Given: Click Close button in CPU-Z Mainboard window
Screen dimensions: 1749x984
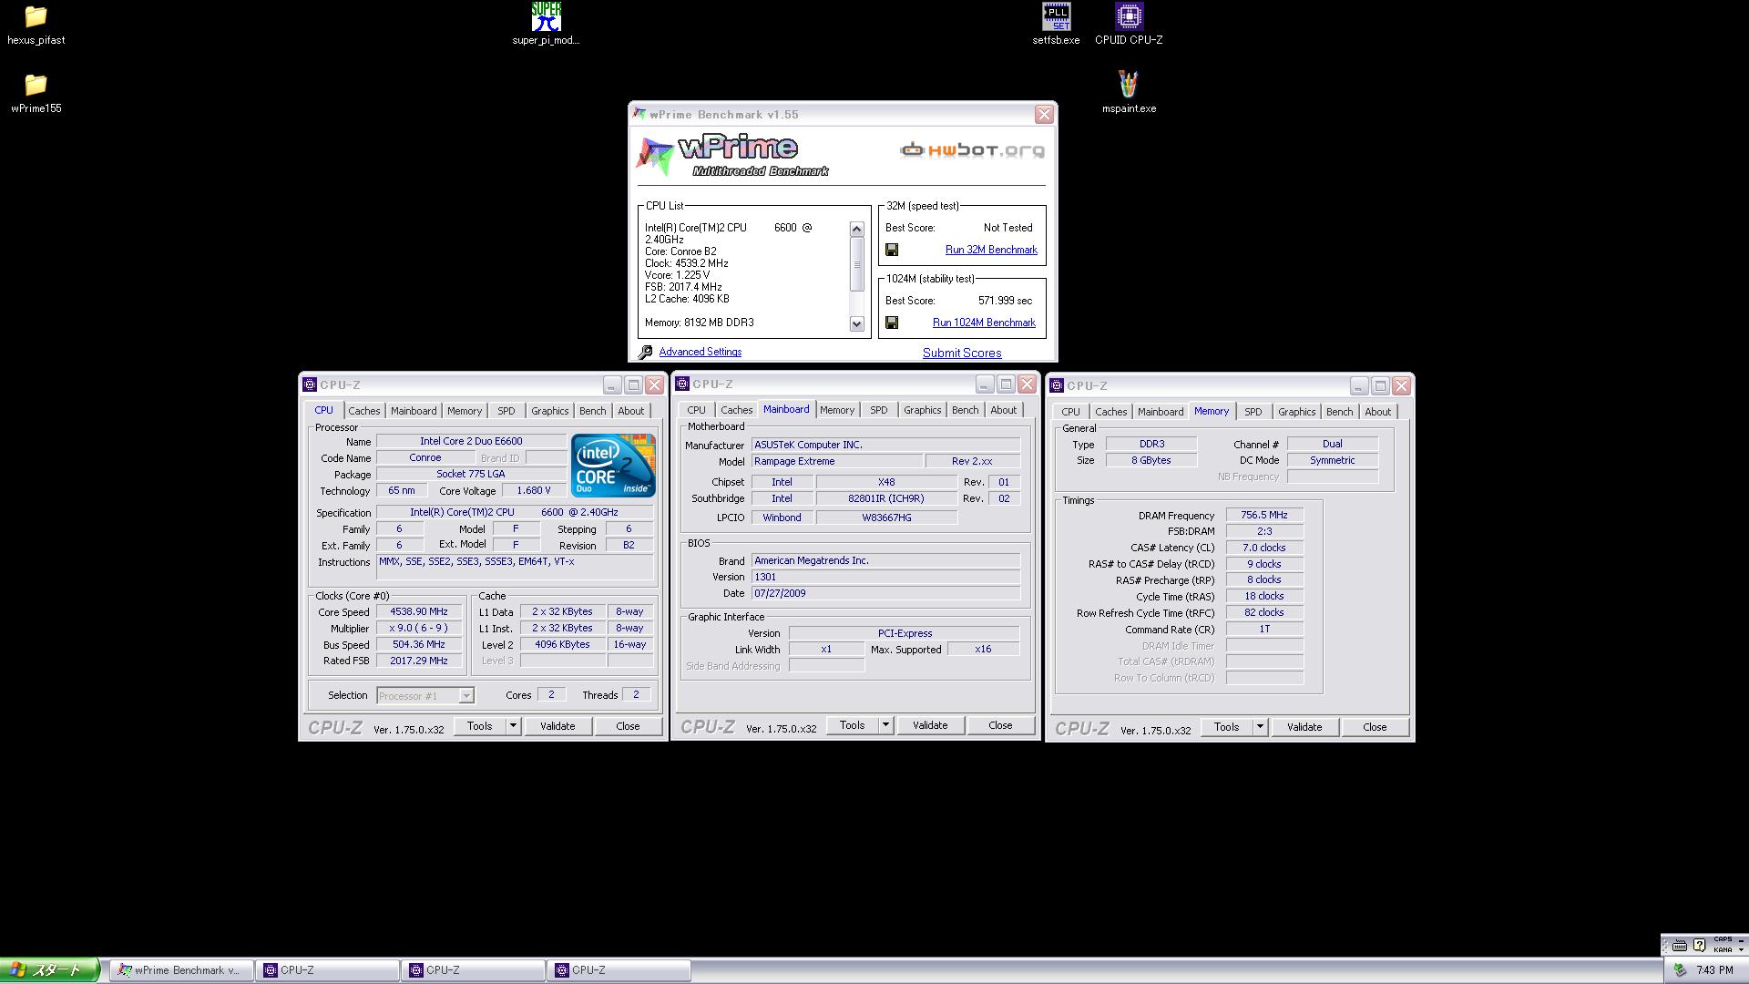Looking at the screenshot, I should tap(1000, 725).
